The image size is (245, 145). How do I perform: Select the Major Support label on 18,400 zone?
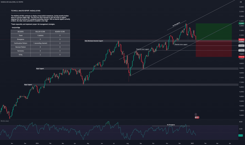click(40, 69)
